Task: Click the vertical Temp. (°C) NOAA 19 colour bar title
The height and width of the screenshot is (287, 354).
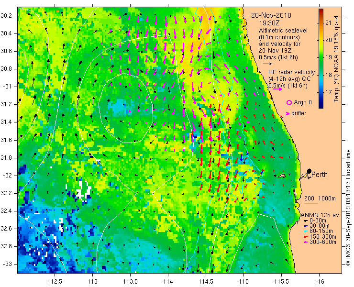Action: pyautogui.click(x=336, y=59)
